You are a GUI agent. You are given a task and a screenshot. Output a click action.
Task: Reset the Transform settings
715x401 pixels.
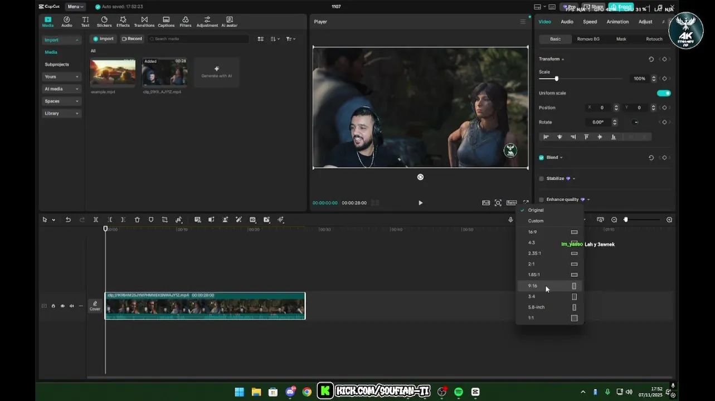(651, 59)
